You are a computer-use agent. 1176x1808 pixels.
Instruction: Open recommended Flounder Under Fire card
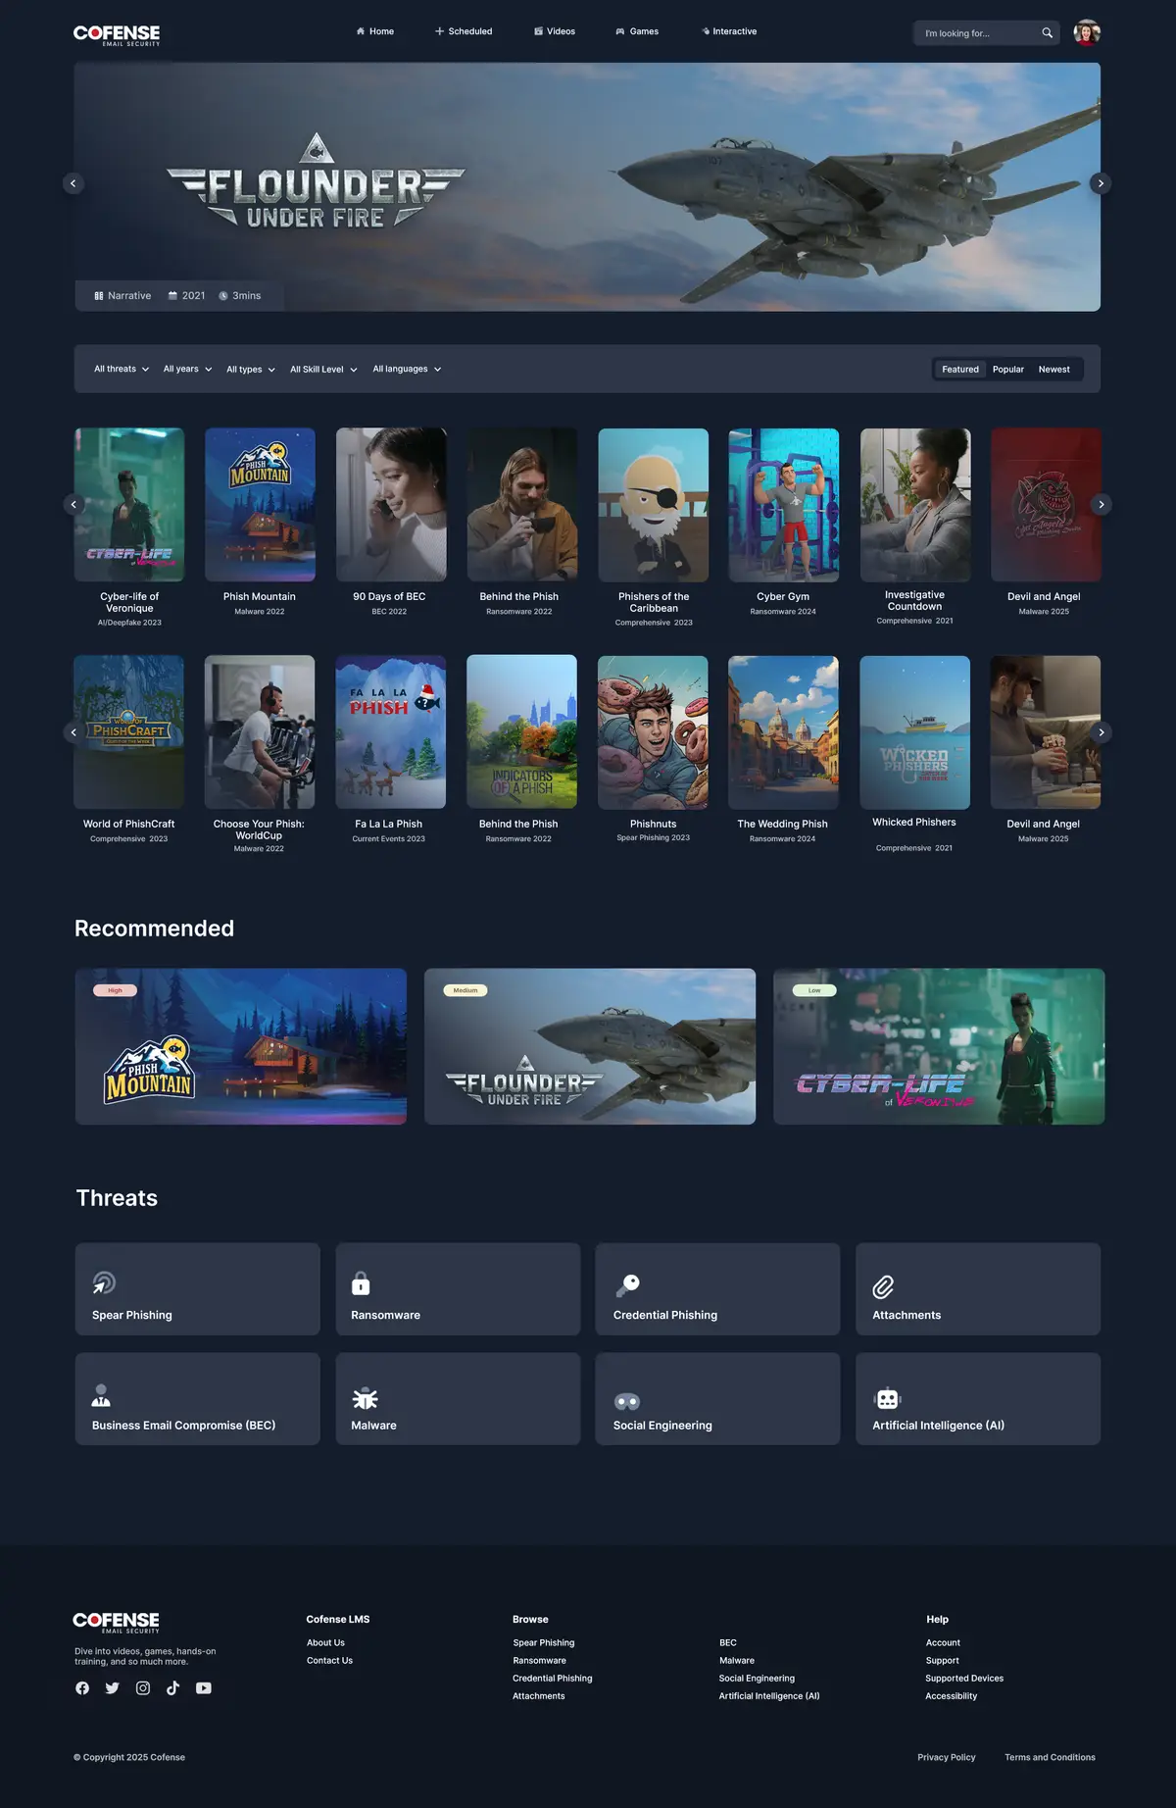pos(590,1046)
